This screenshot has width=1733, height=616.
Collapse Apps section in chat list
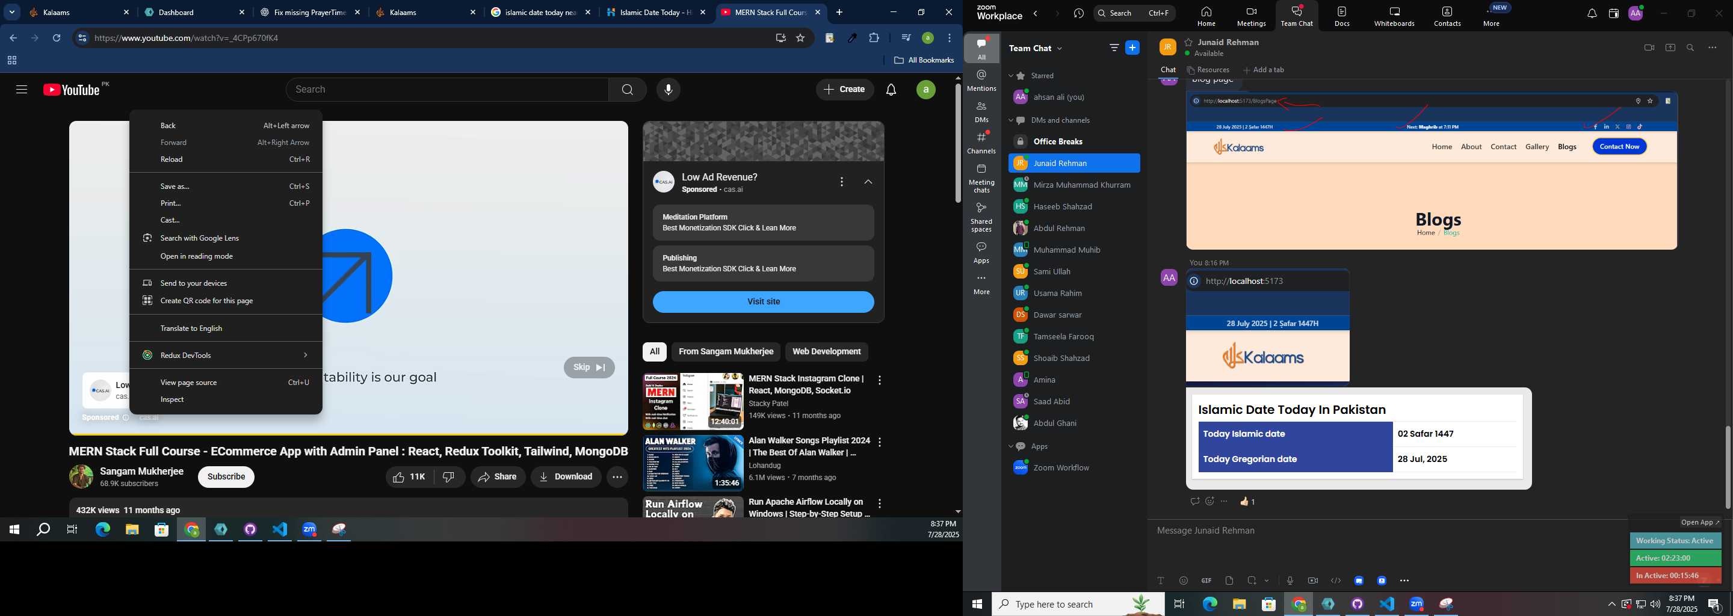click(x=1010, y=446)
